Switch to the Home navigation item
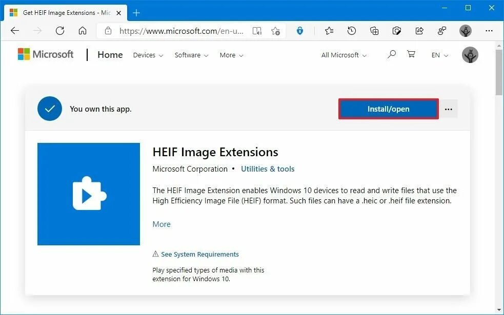Screen dimensions: 504x315 point(110,54)
